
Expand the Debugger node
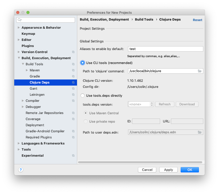(x=23, y=107)
